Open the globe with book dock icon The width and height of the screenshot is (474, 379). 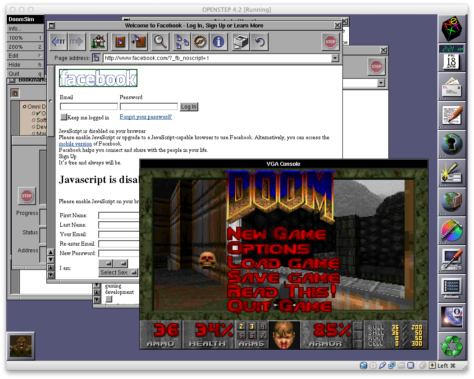click(451, 201)
